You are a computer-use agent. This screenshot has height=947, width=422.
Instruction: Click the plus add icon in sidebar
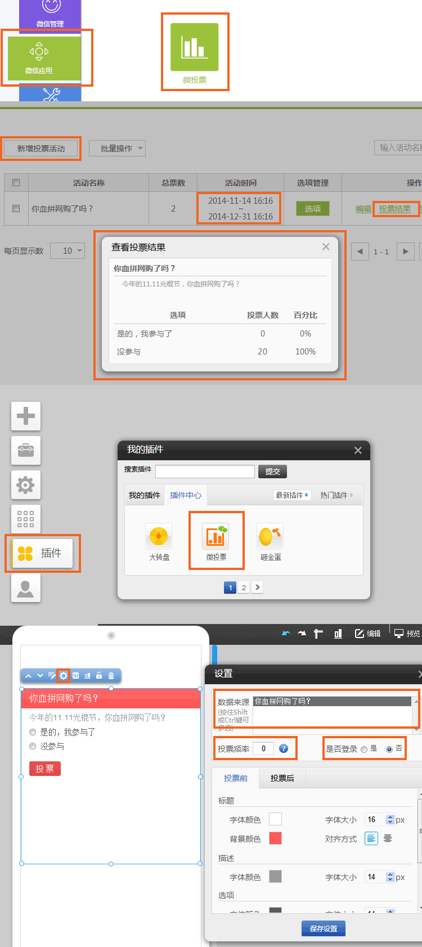click(26, 416)
